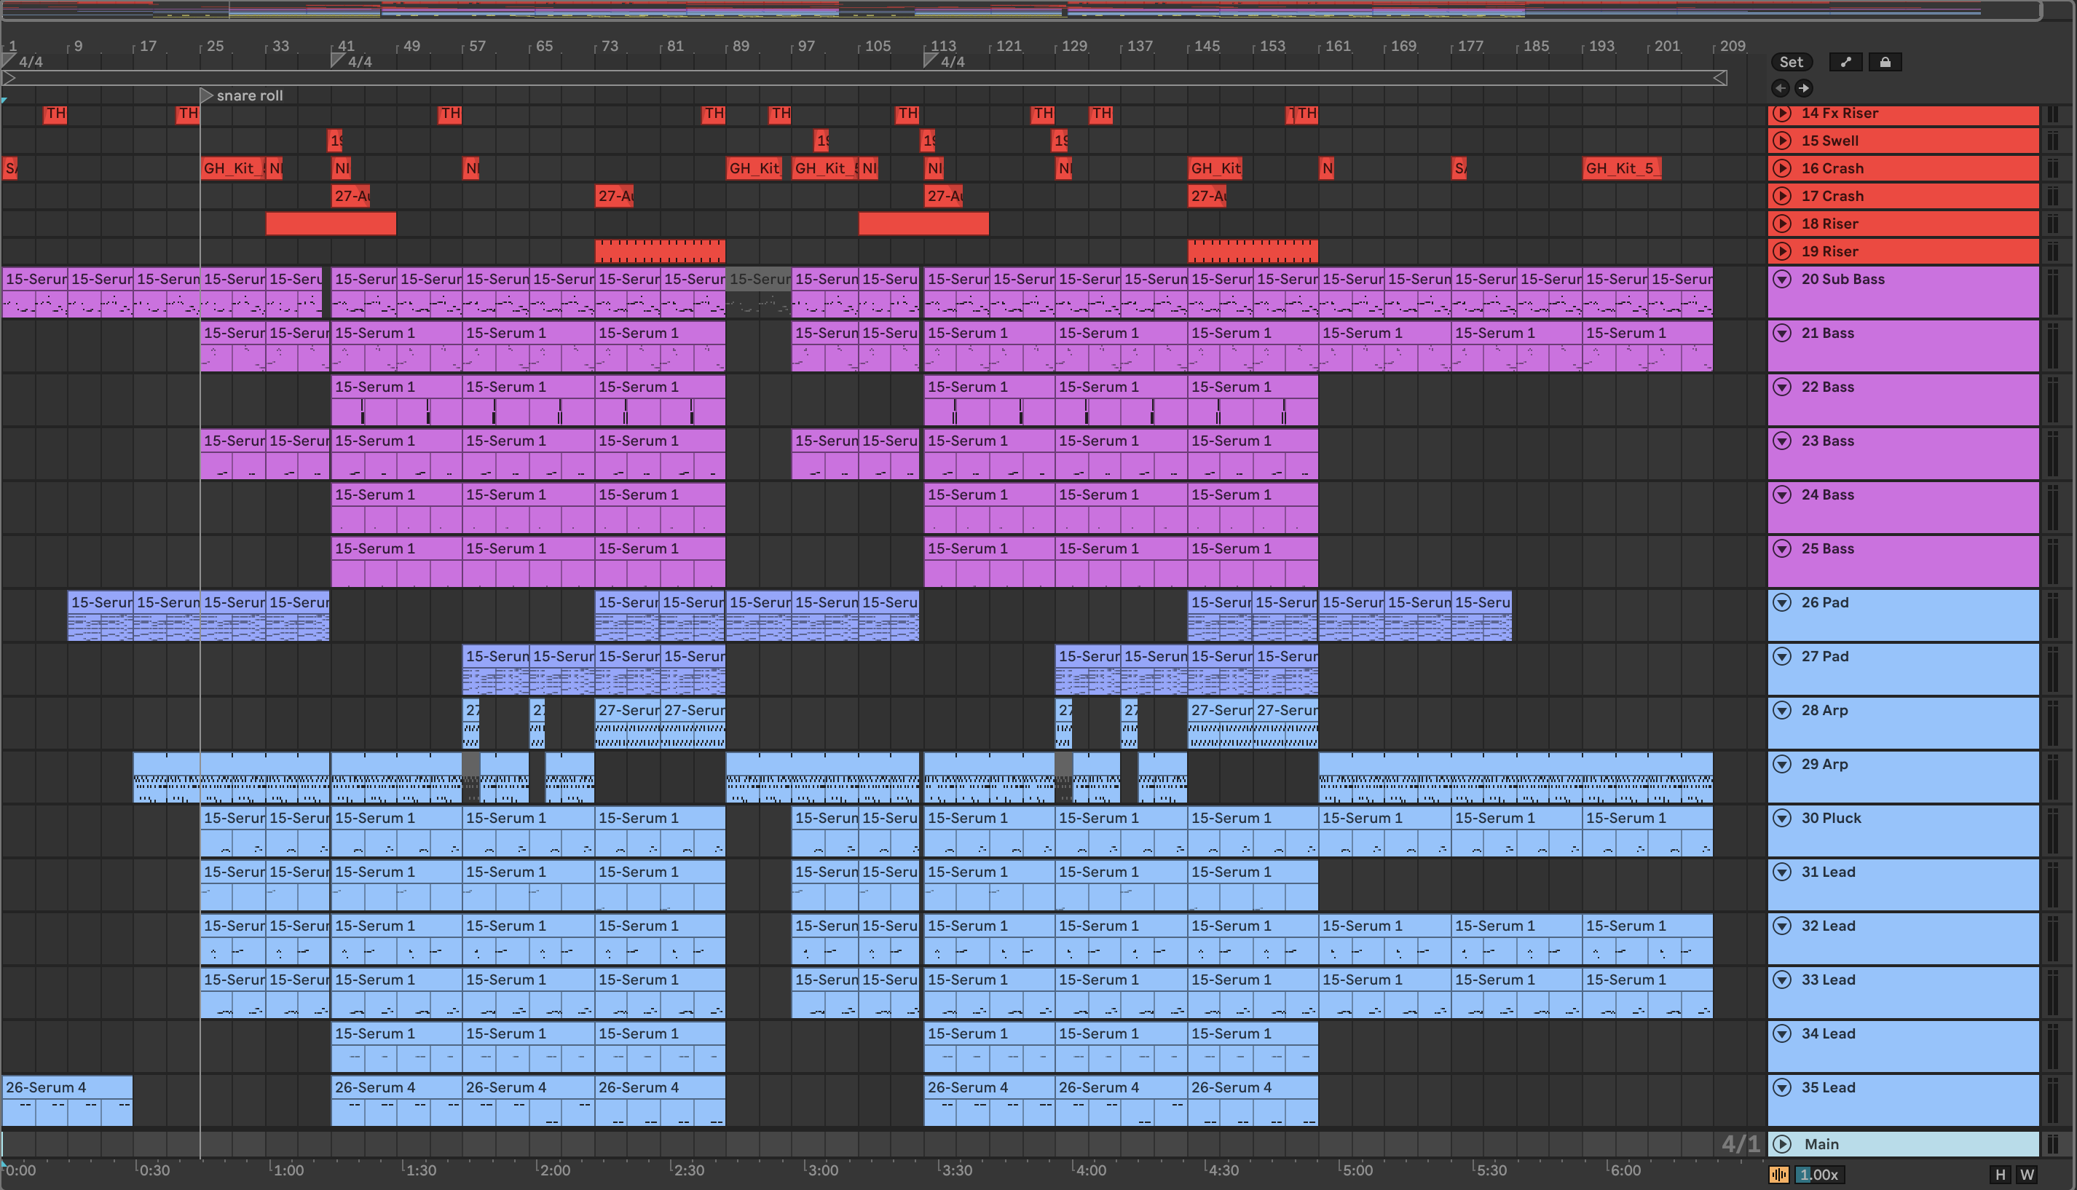Jump to the previous locator arrow

coord(1781,88)
